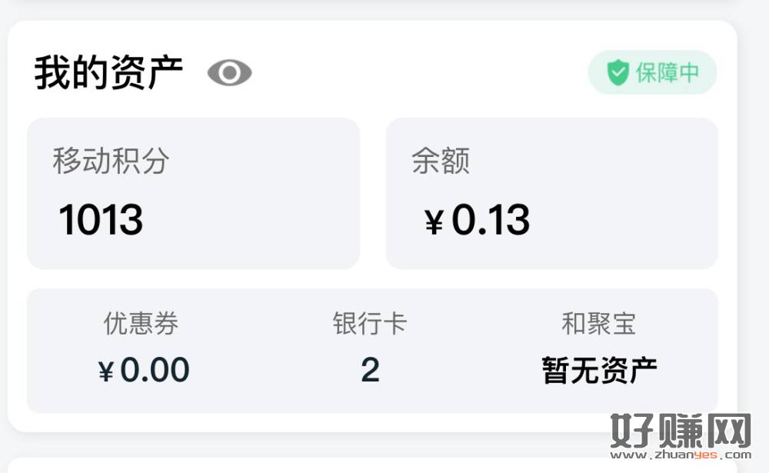Click the www.zhuanyes.com watermark URL

pyautogui.click(x=681, y=455)
